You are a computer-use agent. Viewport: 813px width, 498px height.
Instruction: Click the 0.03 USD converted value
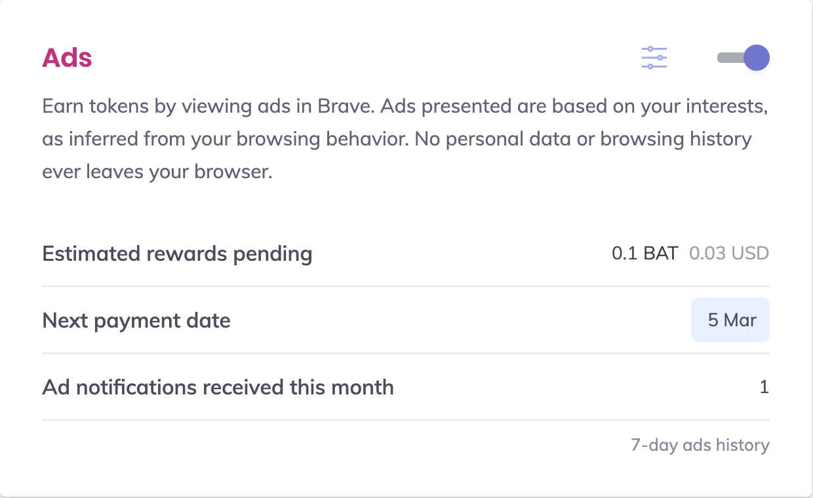pos(728,254)
